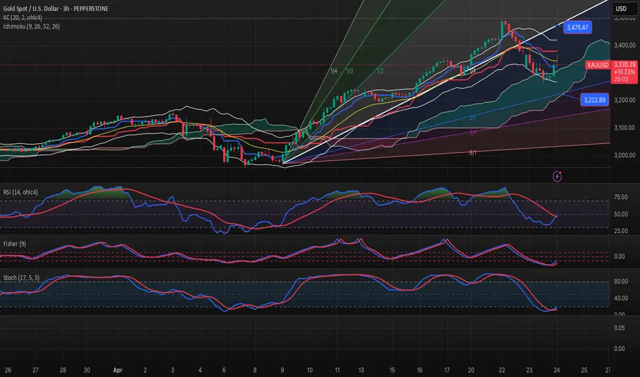Image resolution: width=640 pixels, height=377 pixels.
Task: Click the Gann fan 2/1 line label
Action: pyautogui.click(x=473, y=118)
